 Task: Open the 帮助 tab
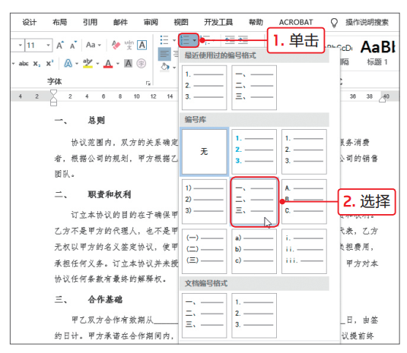coord(256,23)
